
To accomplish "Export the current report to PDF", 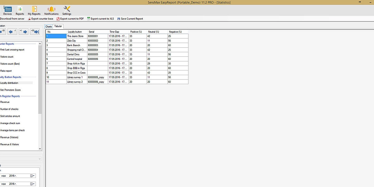I will (70, 19).
